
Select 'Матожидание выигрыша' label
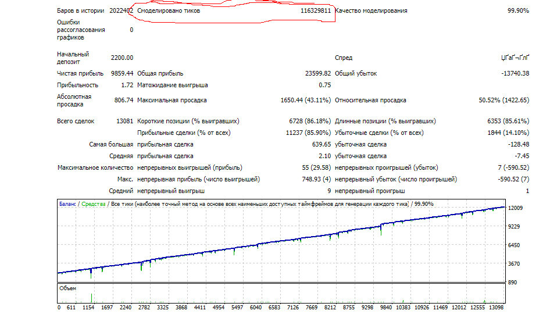(x=172, y=85)
